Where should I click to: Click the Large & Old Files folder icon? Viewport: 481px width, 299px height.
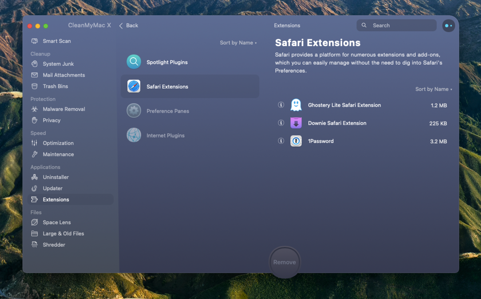tap(35, 233)
